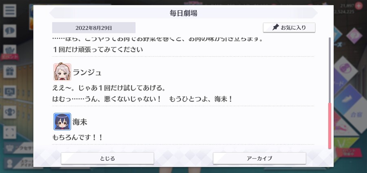Close the dialog with the とじる button

pos(107,158)
